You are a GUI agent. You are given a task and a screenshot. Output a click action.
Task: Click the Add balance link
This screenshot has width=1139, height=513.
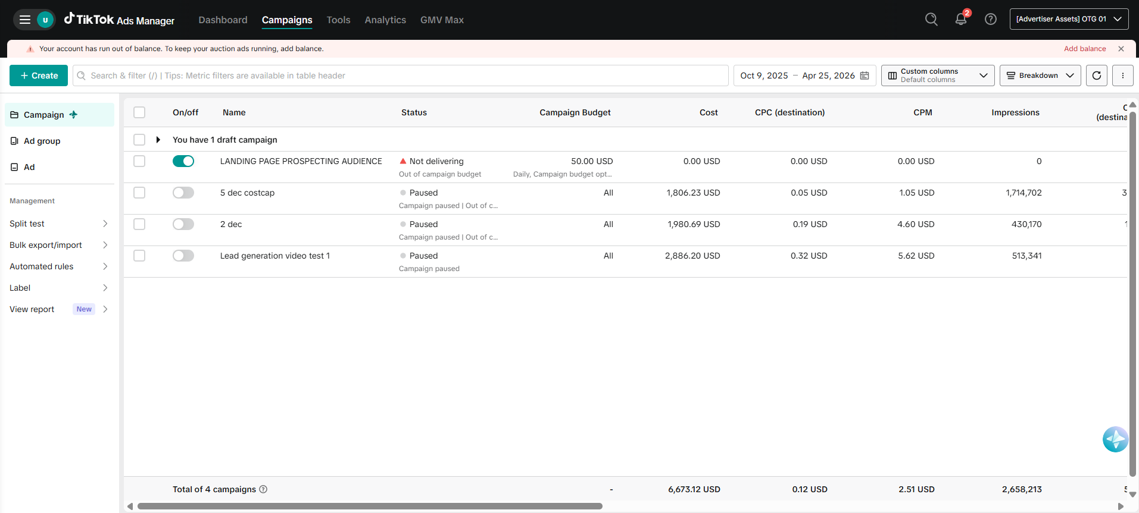(1085, 49)
